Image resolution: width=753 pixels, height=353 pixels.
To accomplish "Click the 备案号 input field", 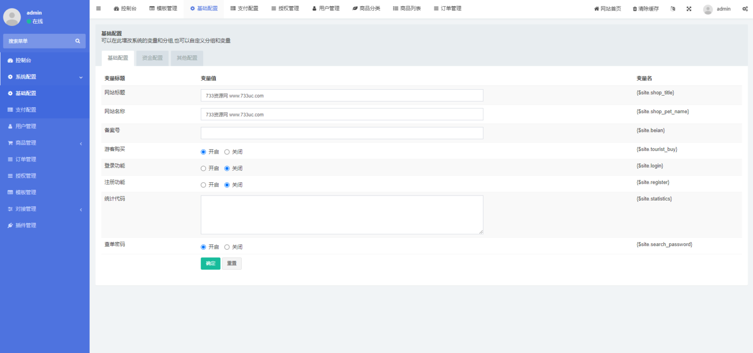I will pyautogui.click(x=342, y=133).
